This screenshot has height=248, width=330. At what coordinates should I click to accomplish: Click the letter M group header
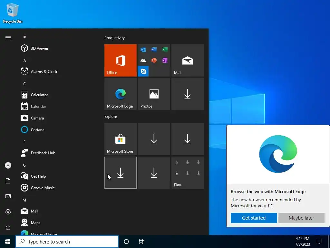click(24, 200)
